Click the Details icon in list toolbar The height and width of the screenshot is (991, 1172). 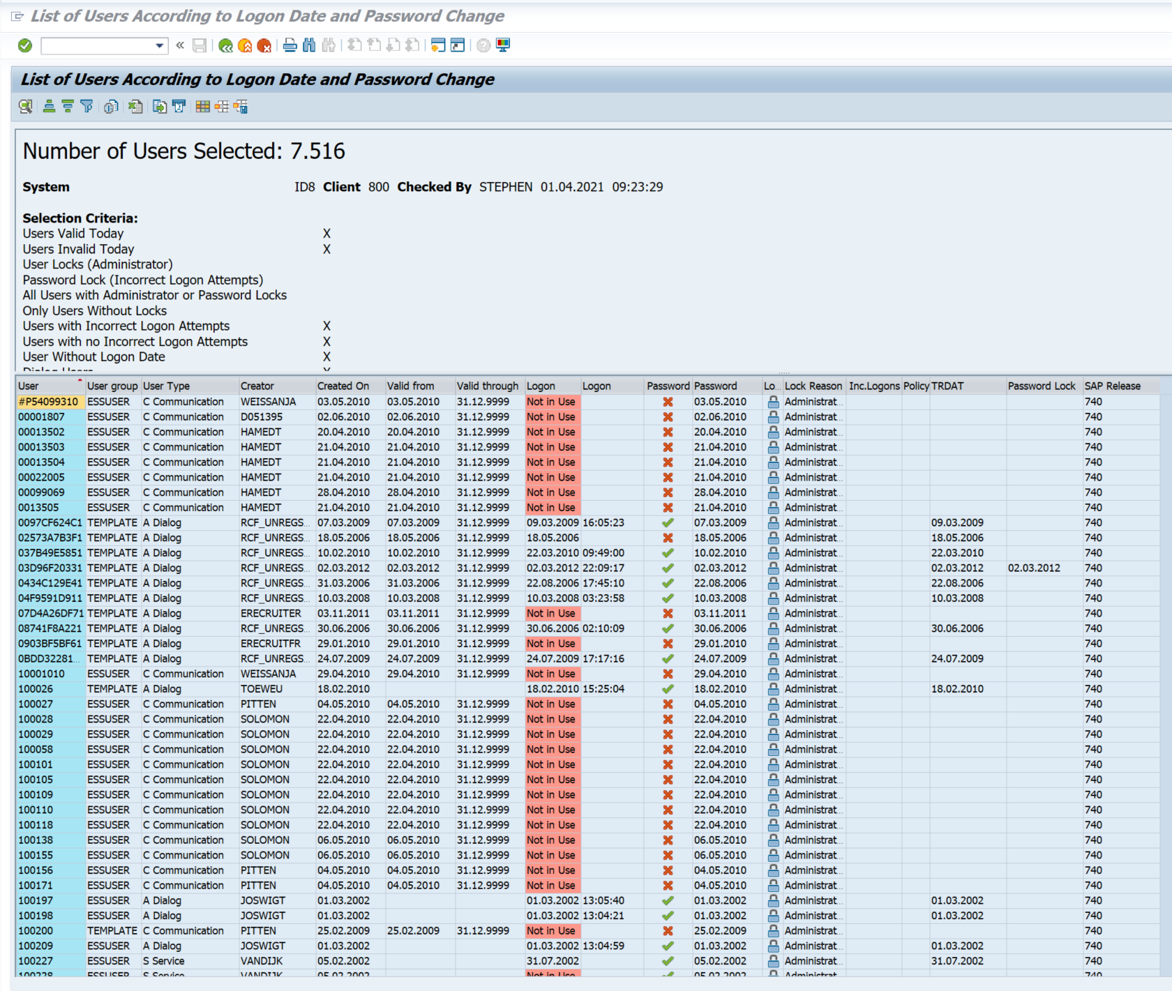(x=26, y=107)
